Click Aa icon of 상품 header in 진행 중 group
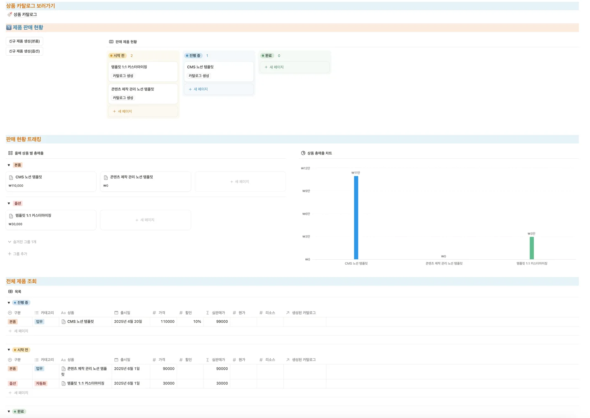 point(63,313)
